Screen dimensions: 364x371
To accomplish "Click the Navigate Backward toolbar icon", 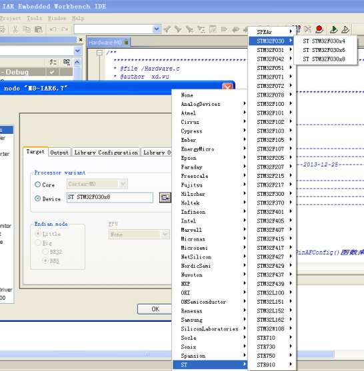I will 235,29.
